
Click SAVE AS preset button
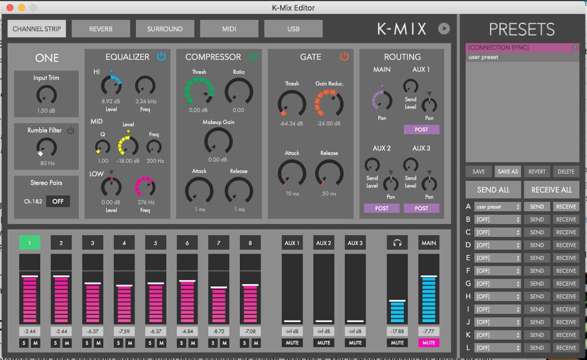pos(508,171)
